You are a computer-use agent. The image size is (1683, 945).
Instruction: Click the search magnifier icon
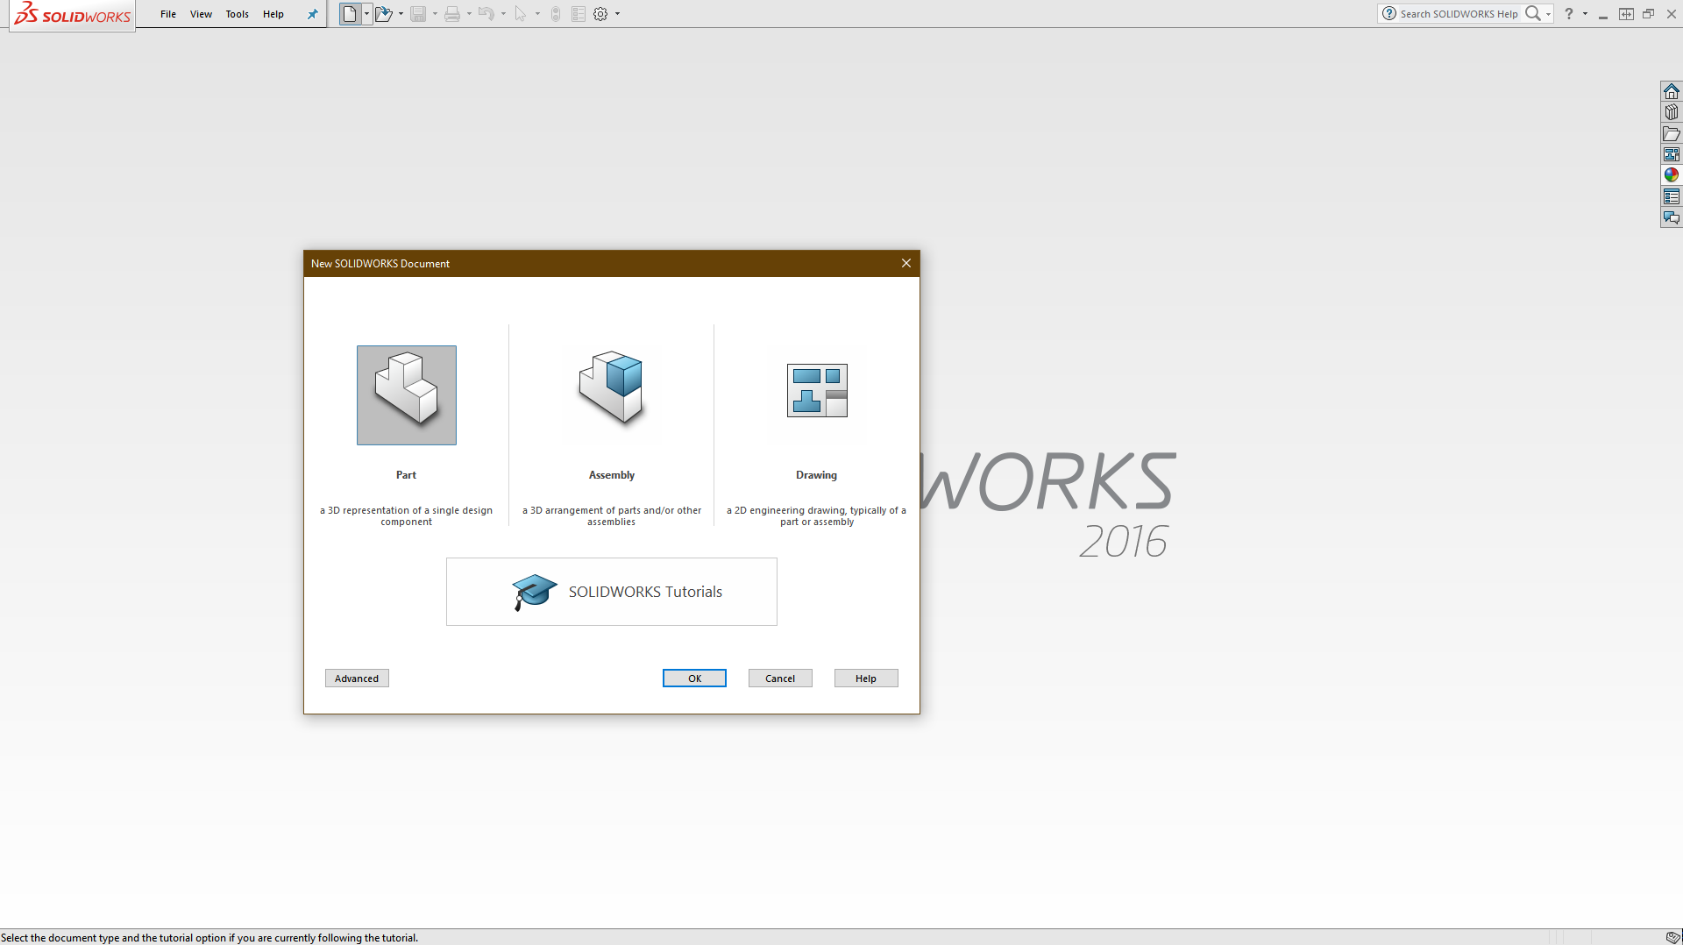click(1533, 13)
